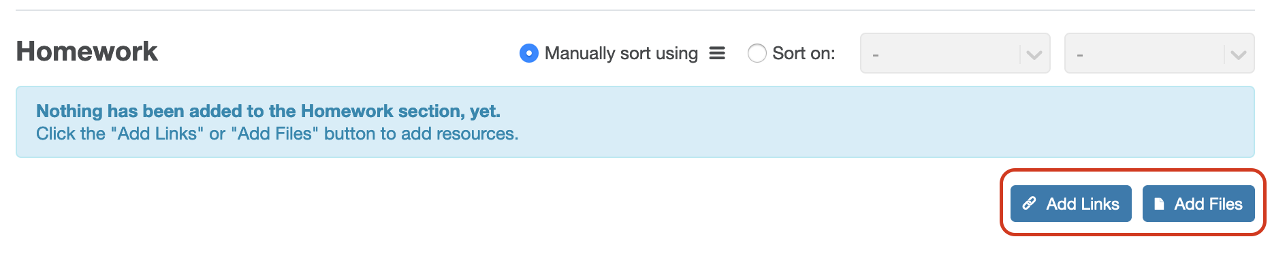Click the Add Files button label

[x=1208, y=204]
